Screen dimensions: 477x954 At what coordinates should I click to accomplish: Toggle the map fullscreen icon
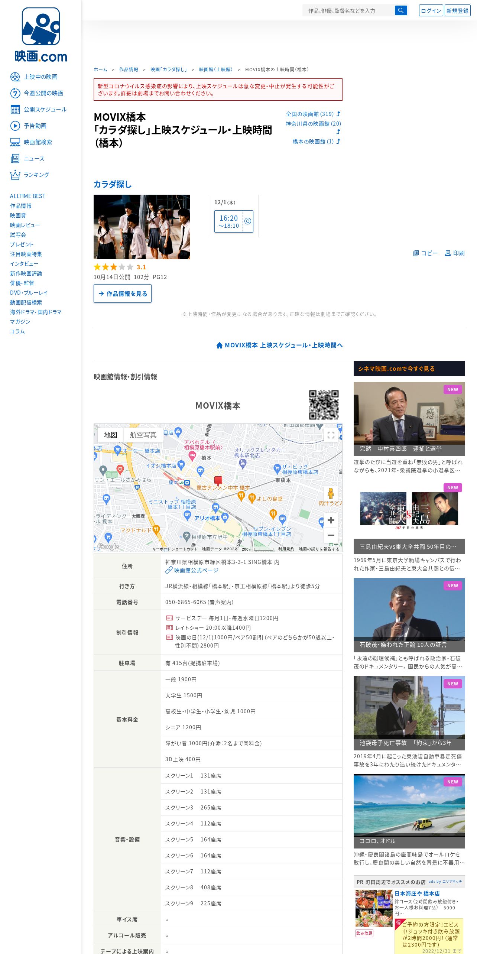pos(331,435)
